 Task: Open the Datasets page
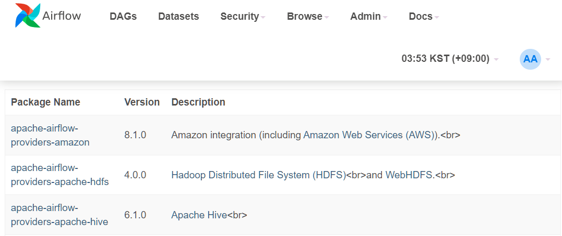tap(178, 17)
